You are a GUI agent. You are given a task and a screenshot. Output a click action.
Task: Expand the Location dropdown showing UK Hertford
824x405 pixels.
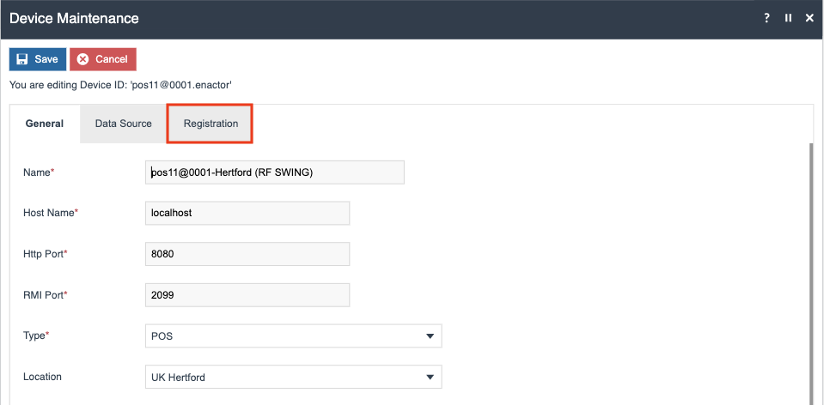[x=284, y=378]
